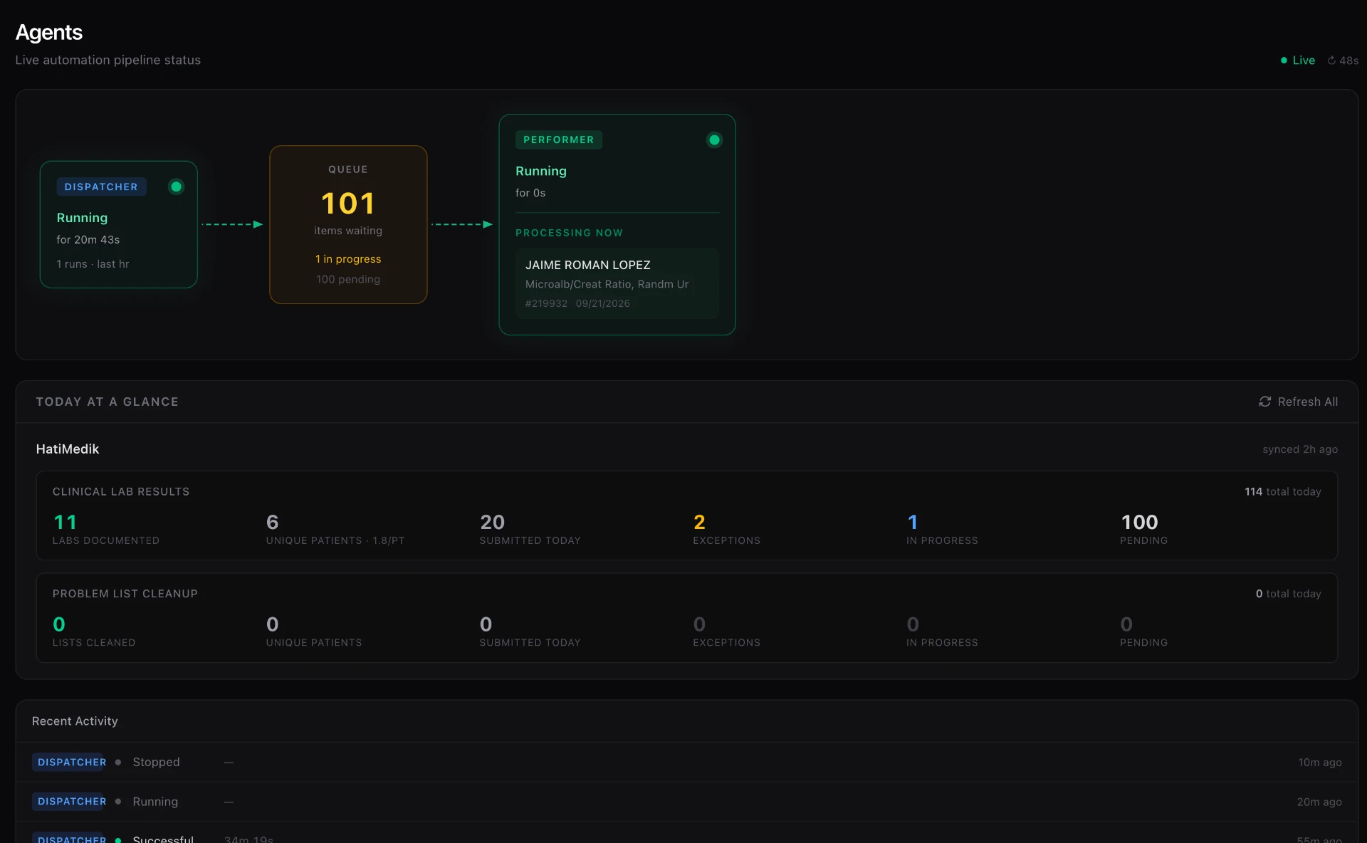Click the 6 Unique Patients lab stat
Viewport: 1367px width, 843px height.
click(x=335, y=530)
